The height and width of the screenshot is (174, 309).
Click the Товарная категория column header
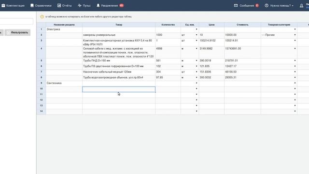(279, 25)
